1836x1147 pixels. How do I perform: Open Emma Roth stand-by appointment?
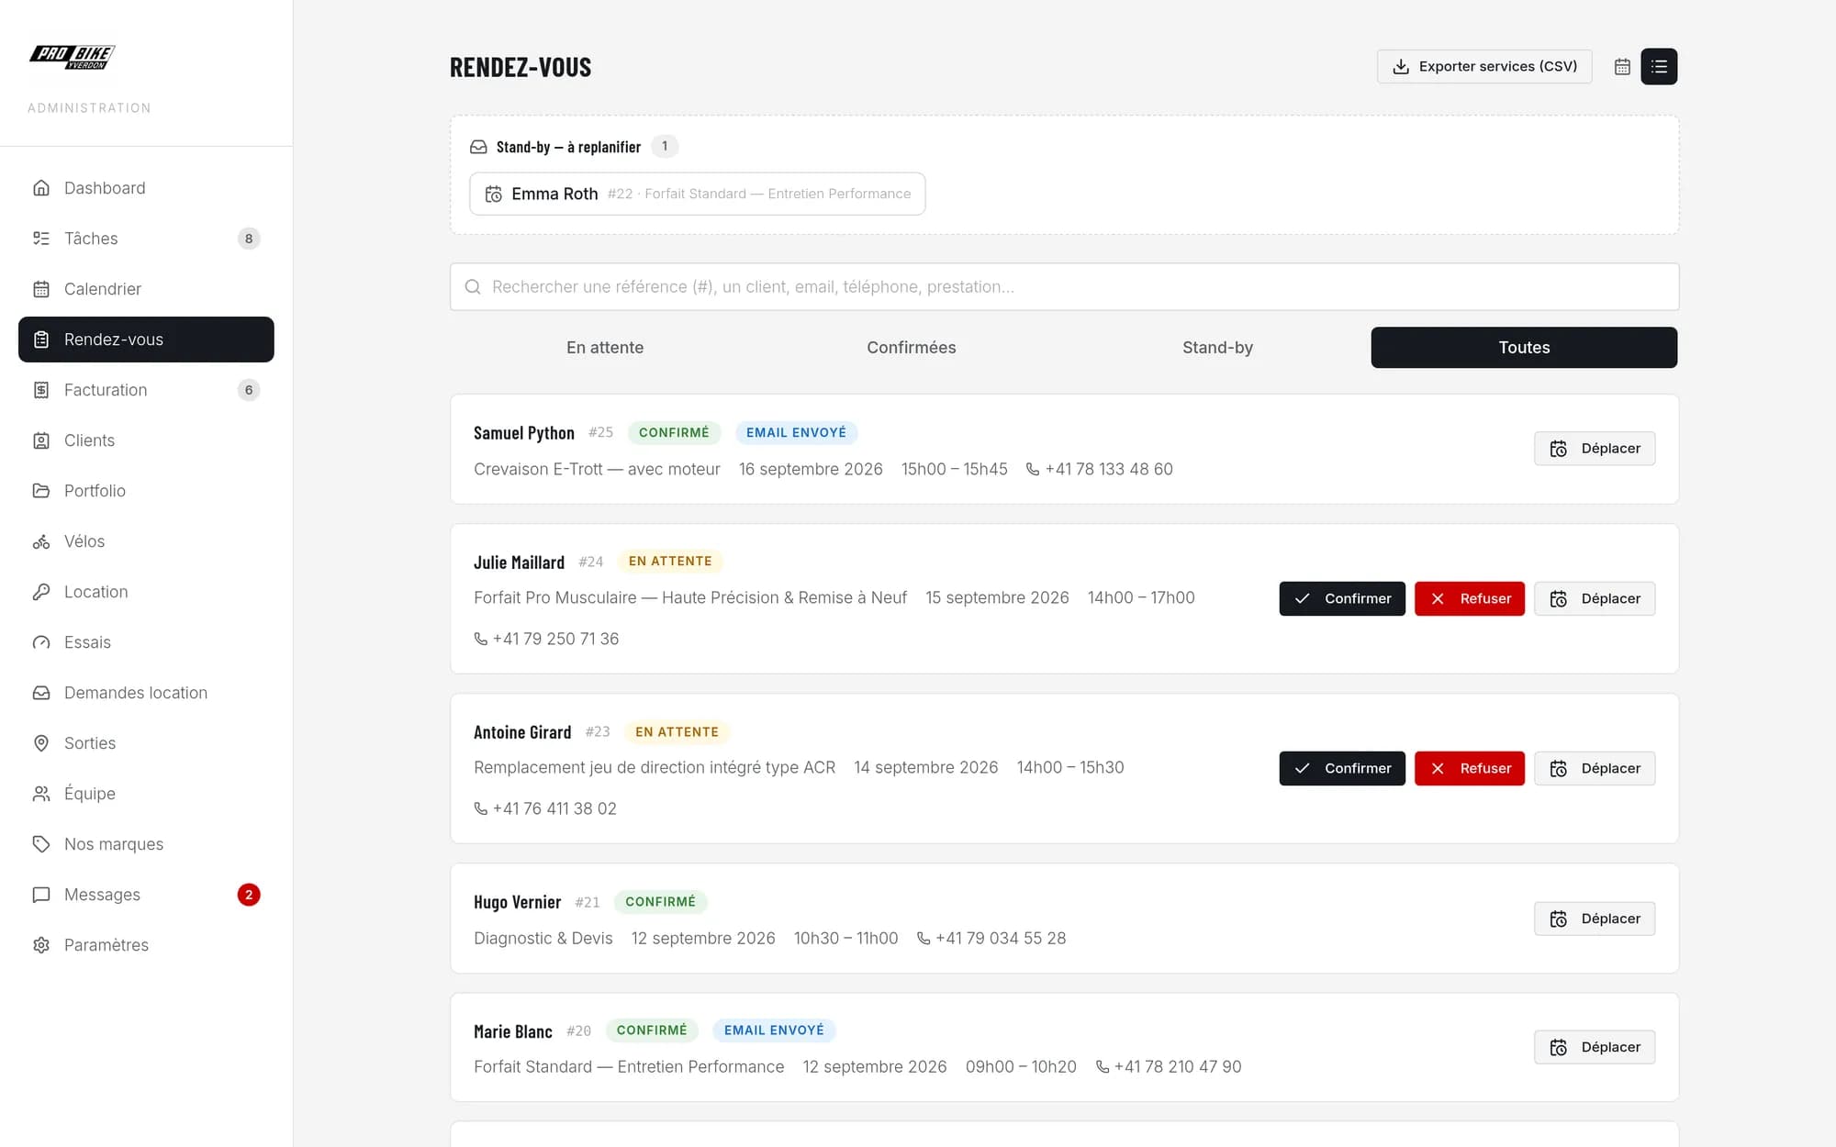pyautogui.click(x=697, y=194)
